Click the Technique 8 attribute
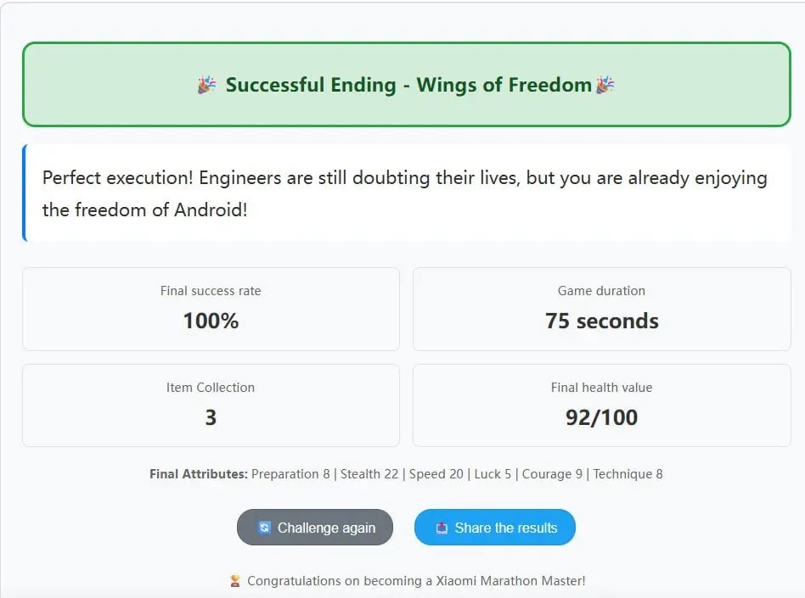805x598 pixels. coord(628,474)
